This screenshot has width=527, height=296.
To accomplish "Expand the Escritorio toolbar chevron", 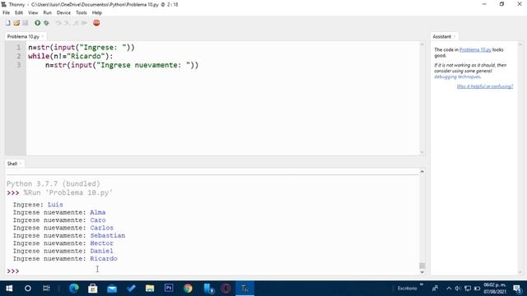I will coord(421,285).
